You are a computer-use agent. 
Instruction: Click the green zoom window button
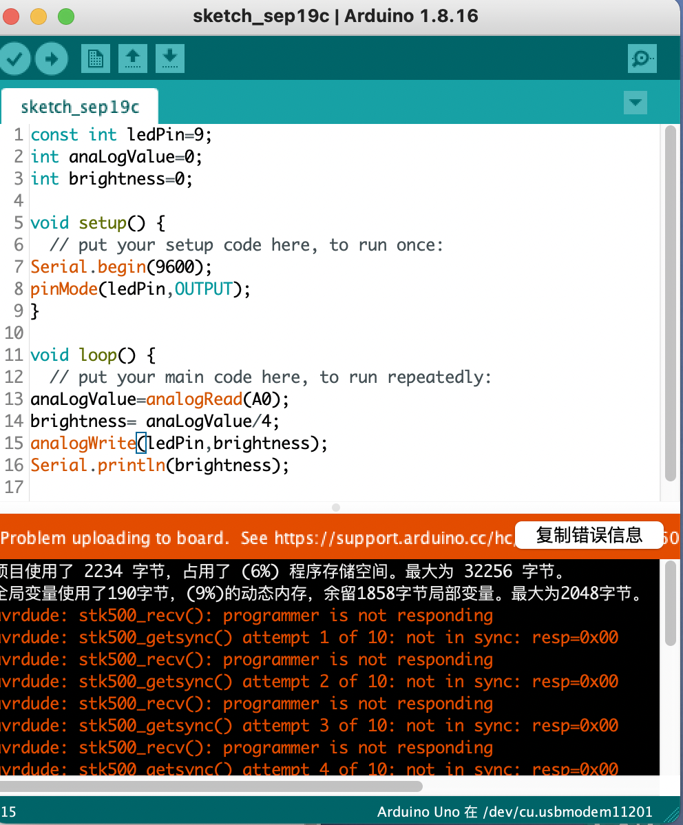tap(66, 17)
